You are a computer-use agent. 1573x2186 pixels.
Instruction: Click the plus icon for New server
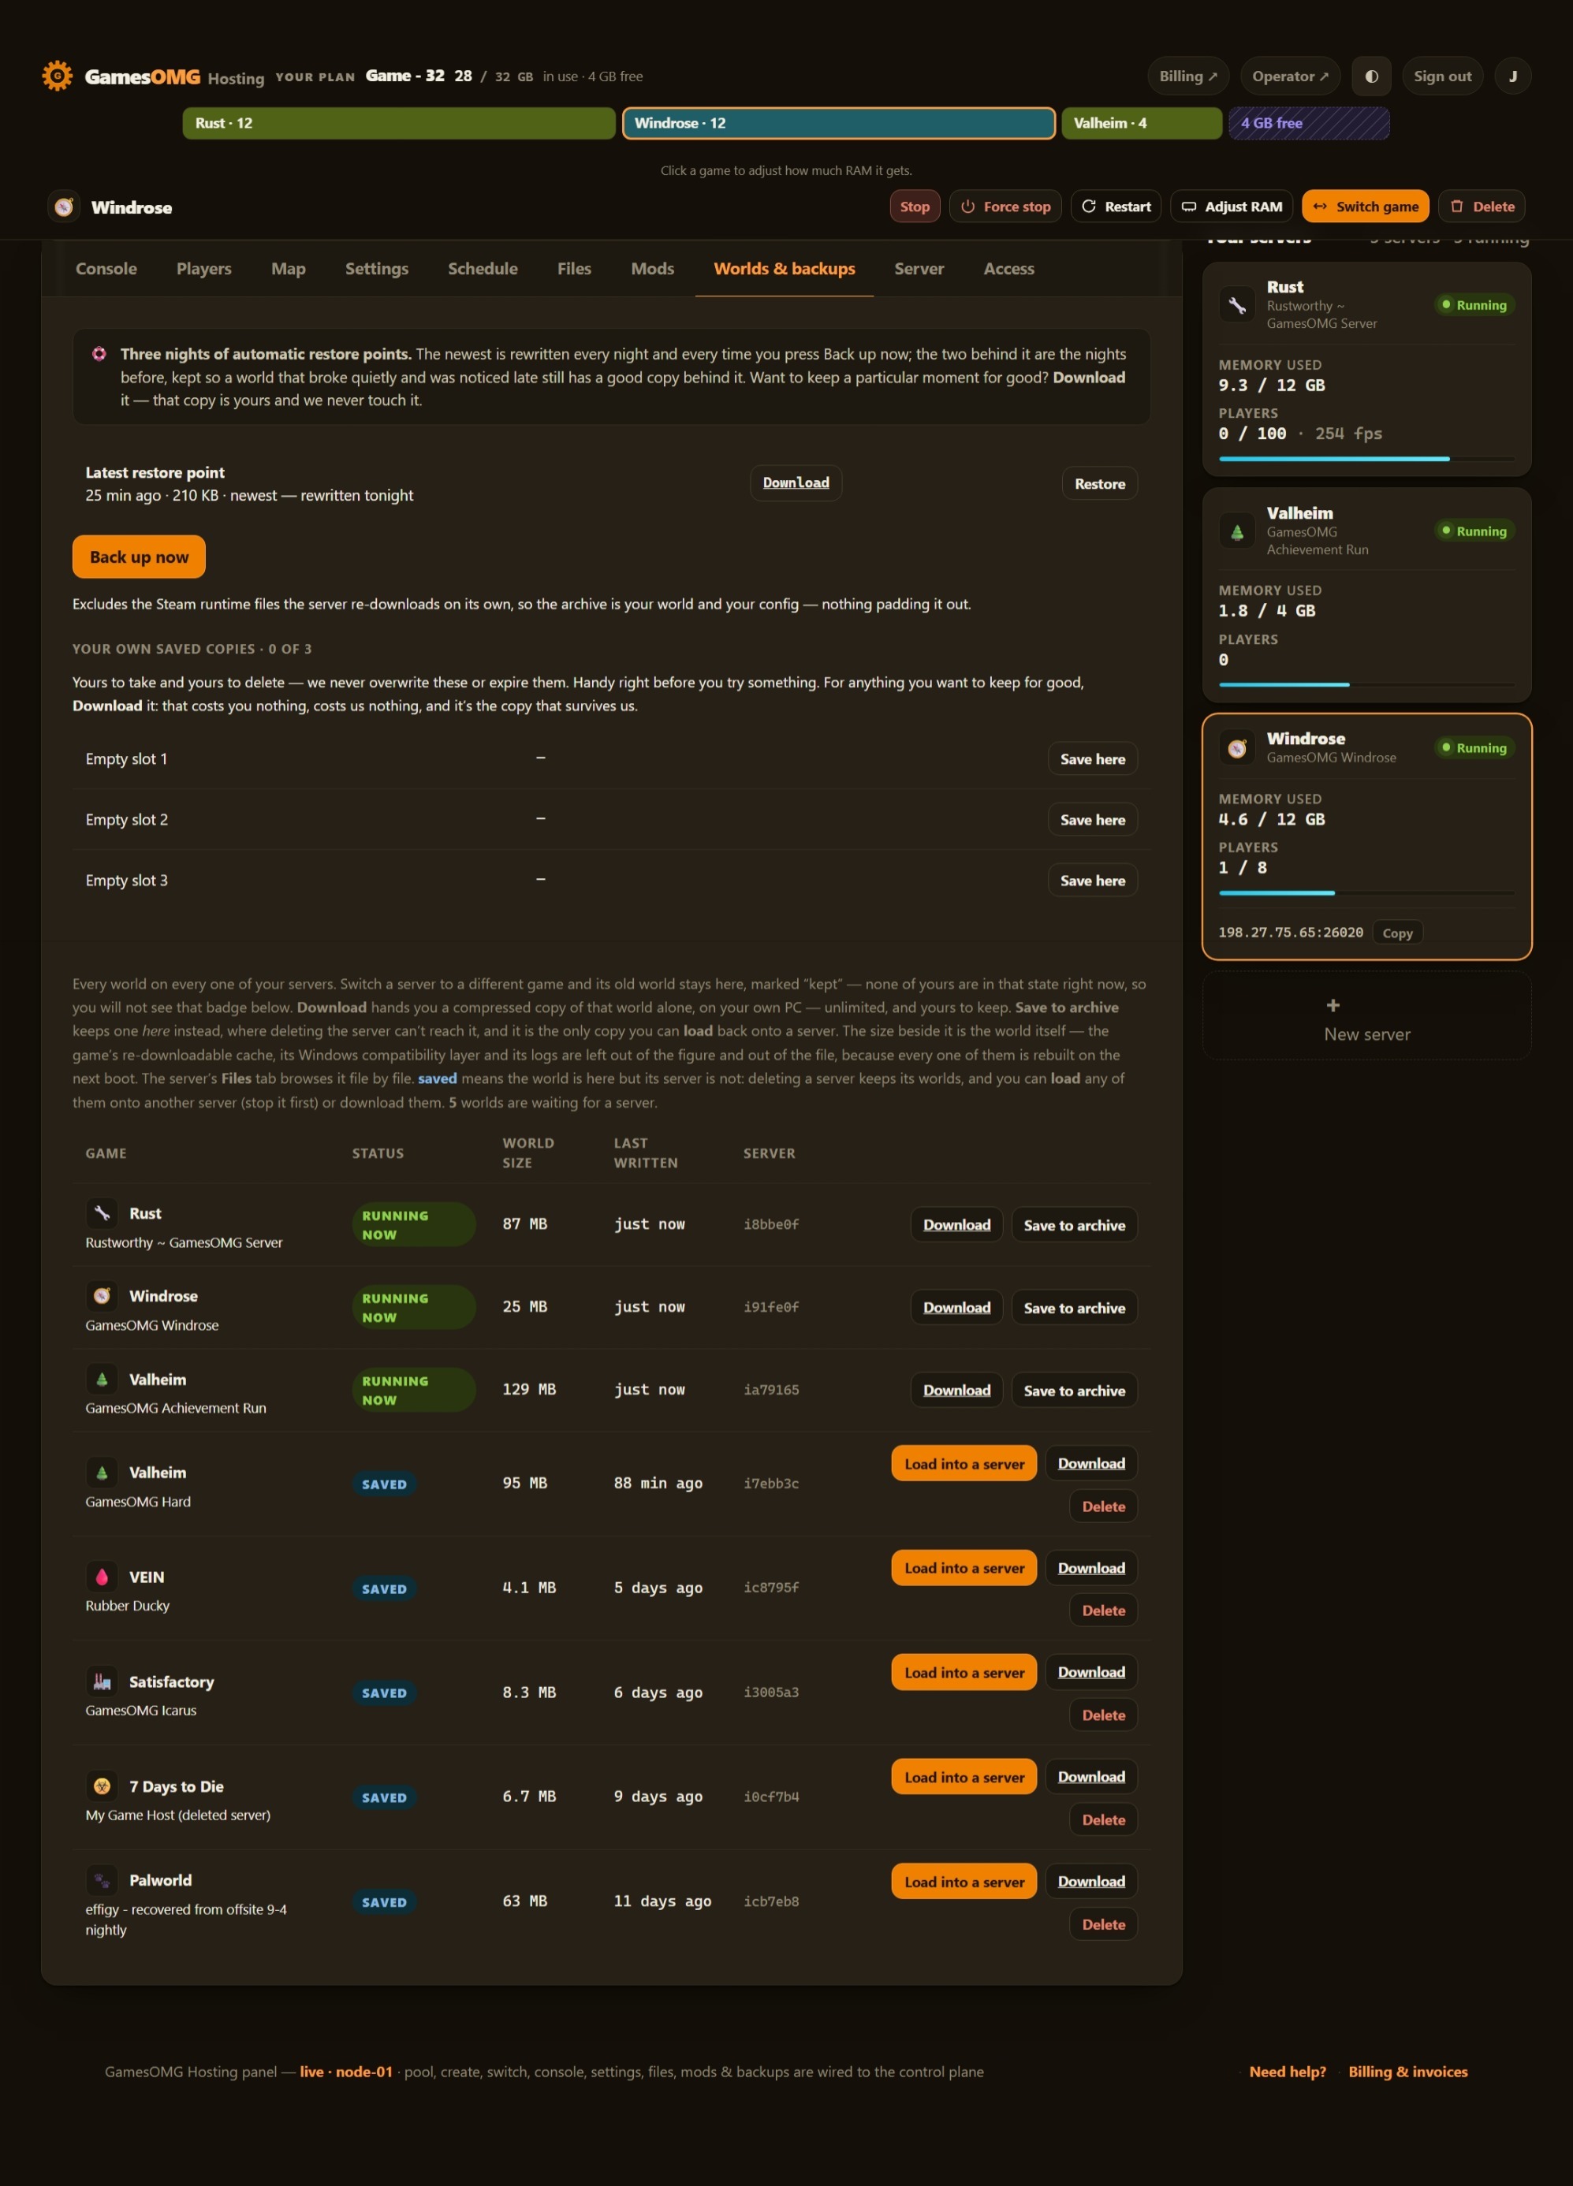(1333, 1005)
